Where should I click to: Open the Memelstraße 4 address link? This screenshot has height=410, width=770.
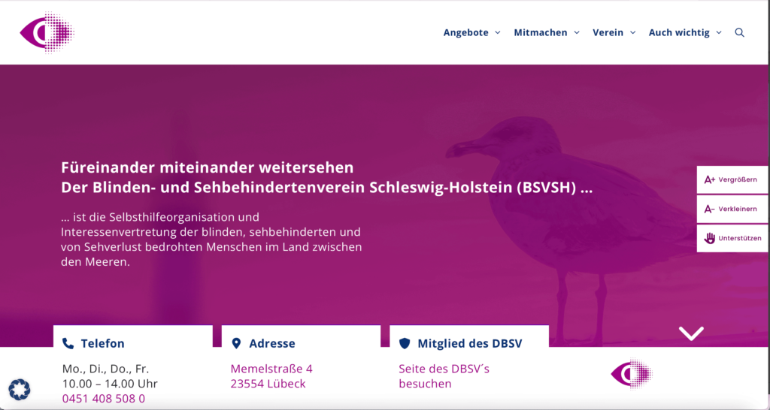click(271, 368)
